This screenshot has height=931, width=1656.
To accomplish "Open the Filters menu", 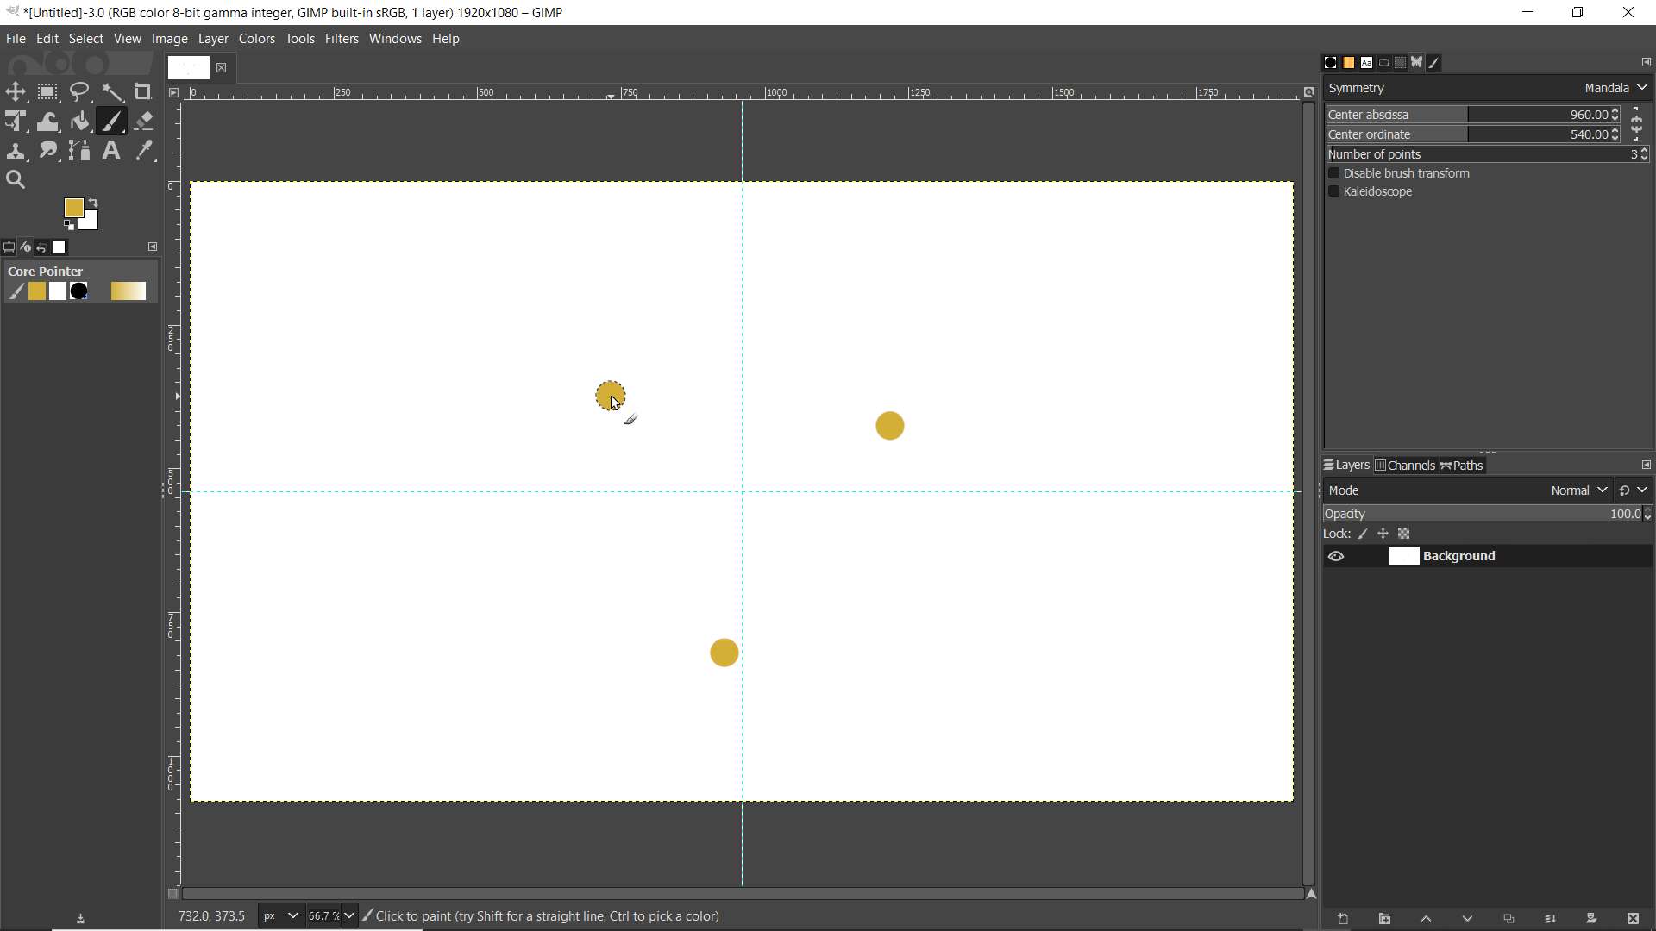I will pos(342,39).
